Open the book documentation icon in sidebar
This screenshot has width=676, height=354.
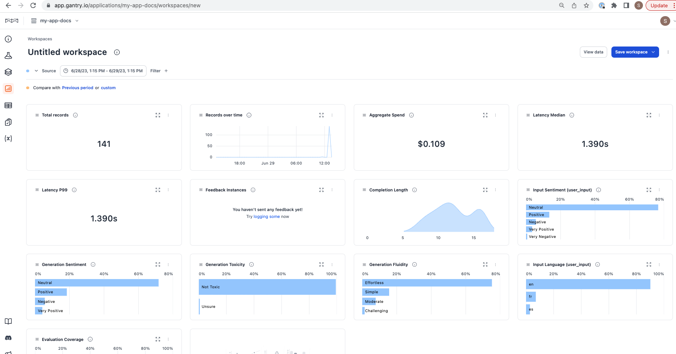click(x=8, y=321)
